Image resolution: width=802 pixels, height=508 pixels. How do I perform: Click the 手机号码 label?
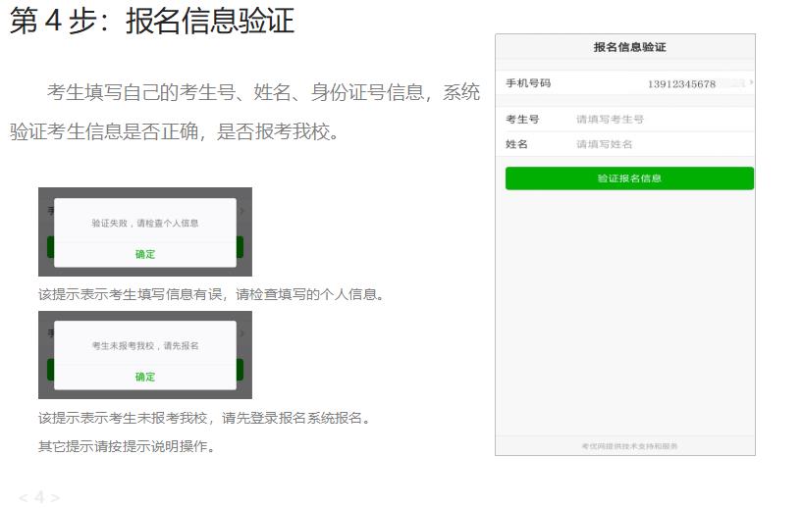click(528, 83)
